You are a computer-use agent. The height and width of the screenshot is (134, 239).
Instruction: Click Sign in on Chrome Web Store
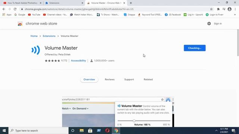click(x=218, y=23)
